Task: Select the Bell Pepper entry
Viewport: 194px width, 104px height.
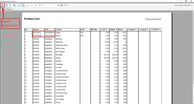Action: (60, 52)
